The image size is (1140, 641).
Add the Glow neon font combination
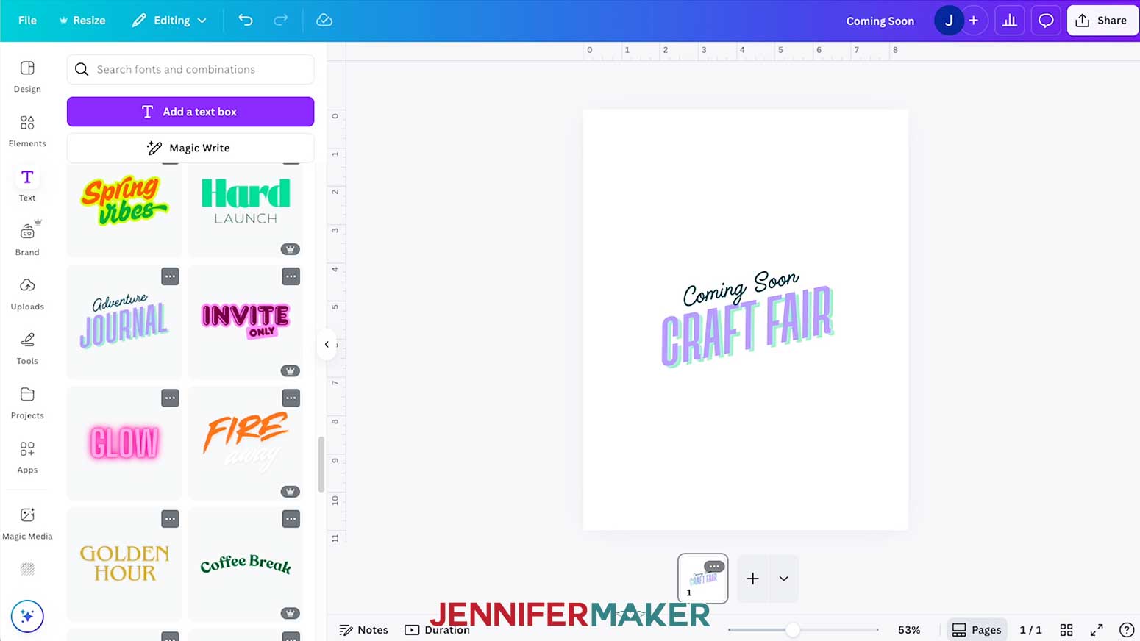tap(124, 443)
